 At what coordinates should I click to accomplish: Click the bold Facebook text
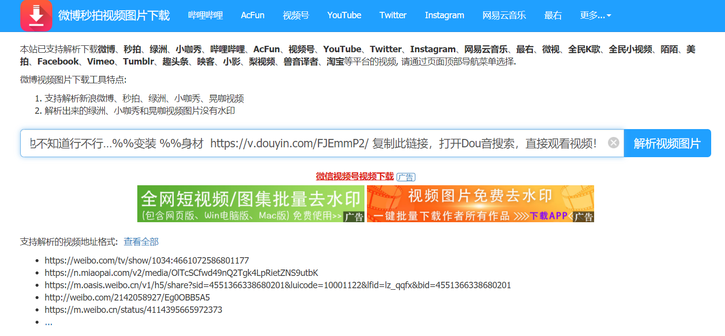[58, 62]
